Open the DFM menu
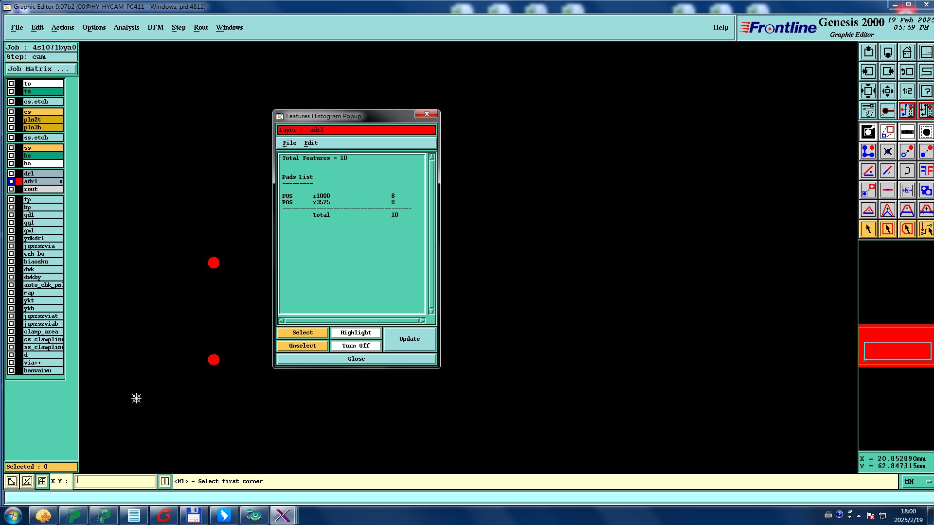This screenshot has height=525, width=934. click(155, 28)
